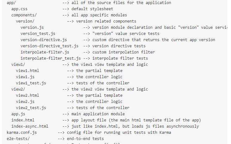Click the interpolate-filter.js file name
Image resolution: width=231 pixels, height=144 pixels.
tap(45, 52)
